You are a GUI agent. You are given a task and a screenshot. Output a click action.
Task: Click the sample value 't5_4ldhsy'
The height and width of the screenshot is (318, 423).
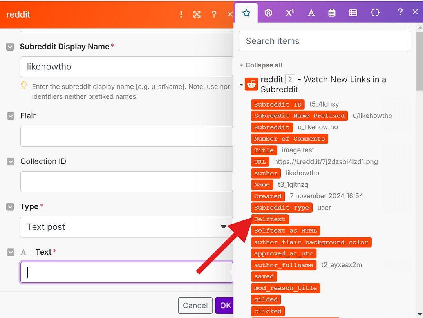(324, 105)
